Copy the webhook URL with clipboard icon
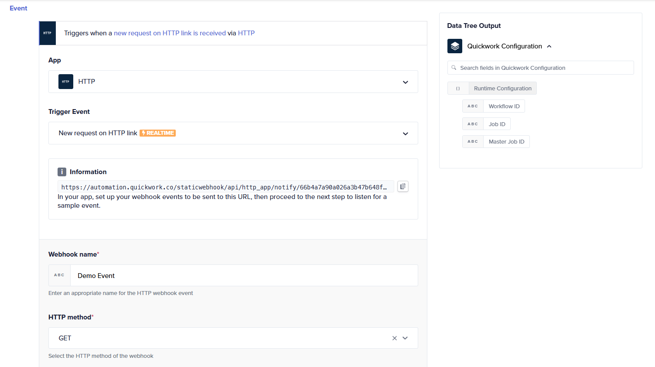Viewport: 655px width, 367px height. [x=403, y=186]
